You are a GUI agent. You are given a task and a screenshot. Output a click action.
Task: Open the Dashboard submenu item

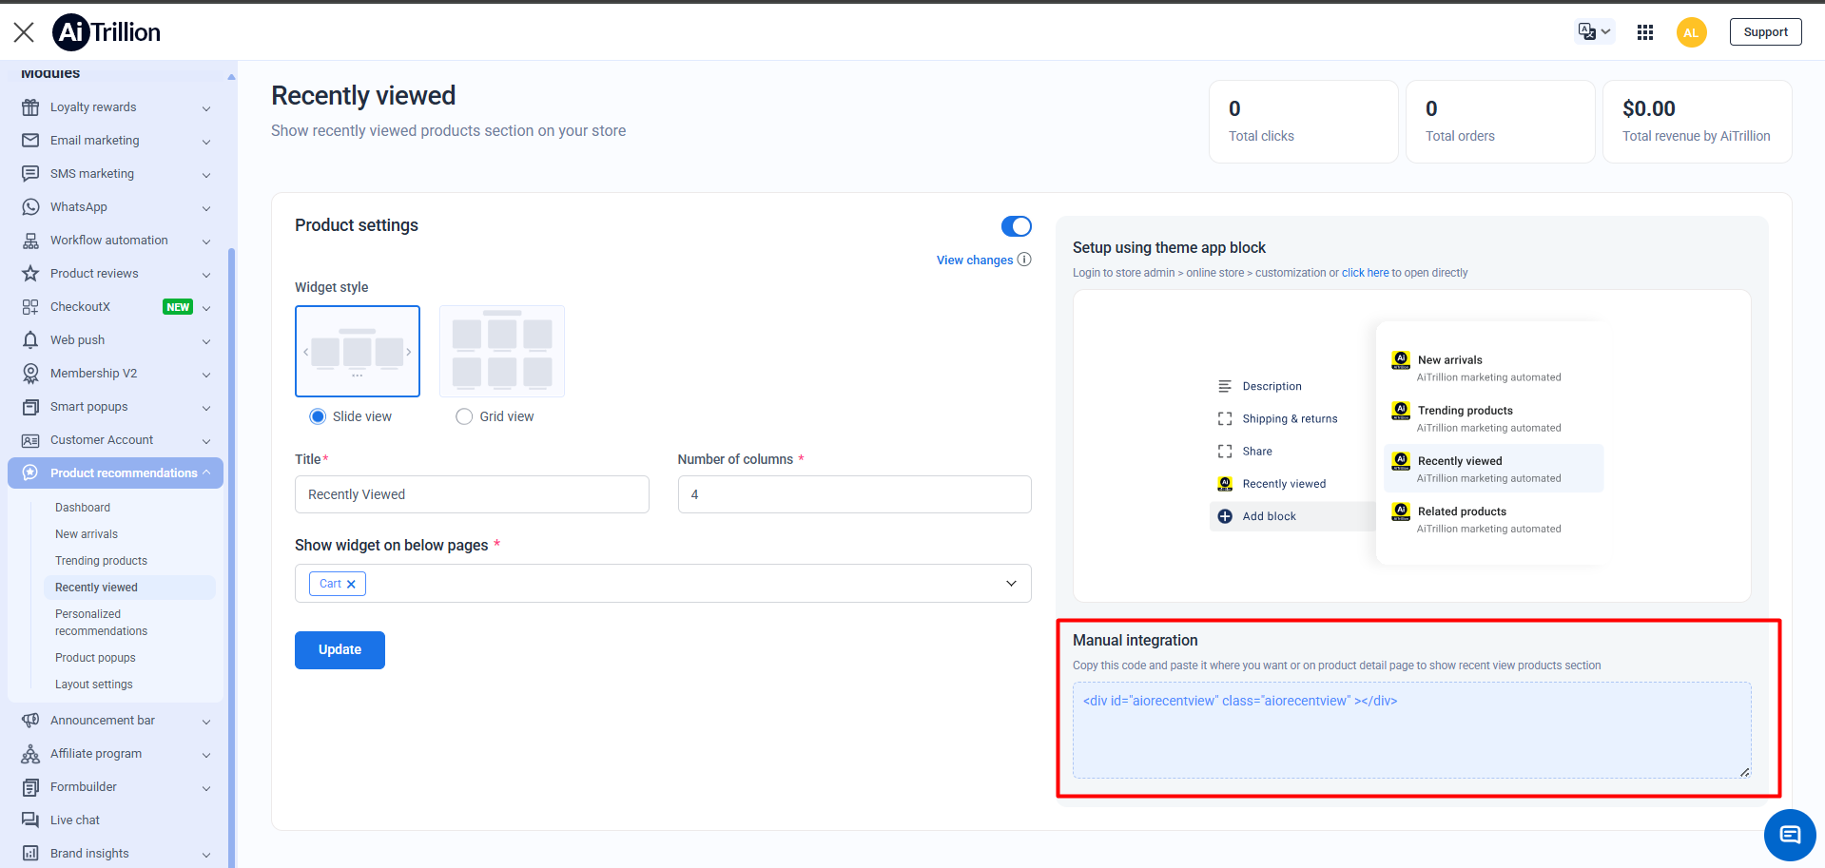click(x=83, y=508)
